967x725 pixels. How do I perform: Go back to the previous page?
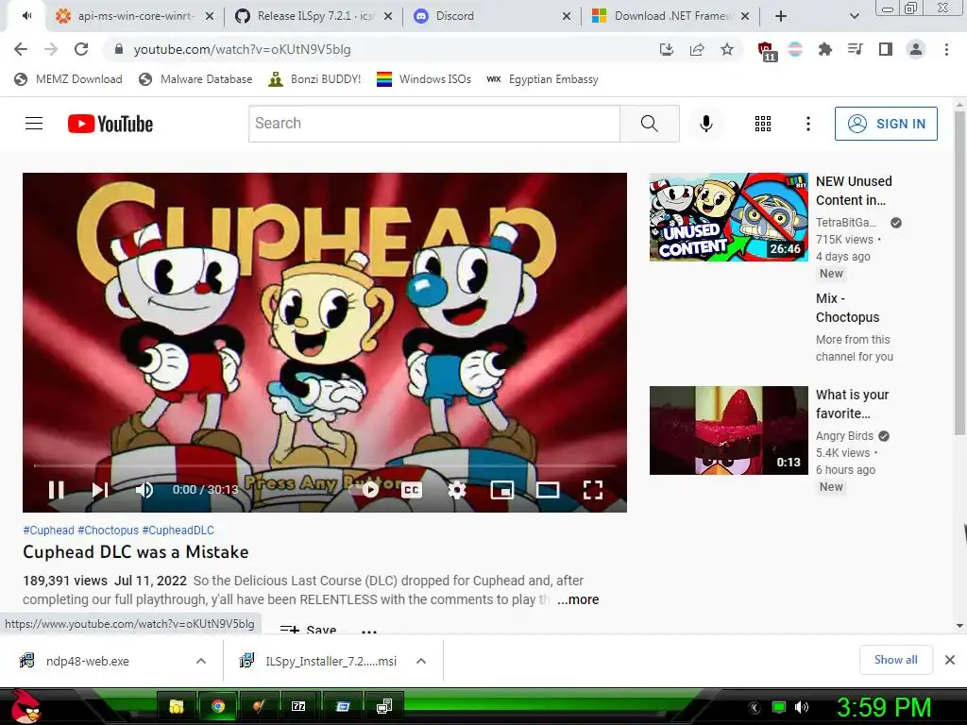point(21,49)
